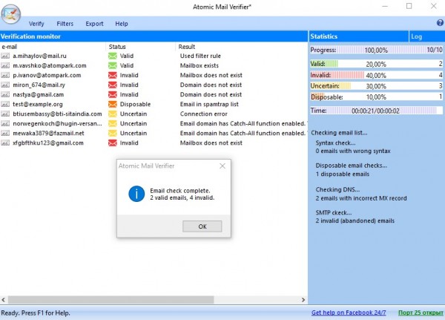This screenshot has width=445, height=320.
Task: Click the row icon beside p.ivanov@atompark.com
Action: [x=5, y=75]
